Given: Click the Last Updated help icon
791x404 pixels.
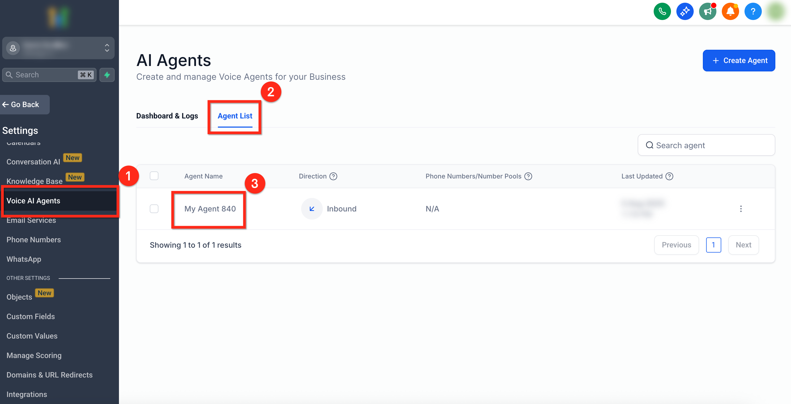Looking at the screenshot, I should click(669, 176).
